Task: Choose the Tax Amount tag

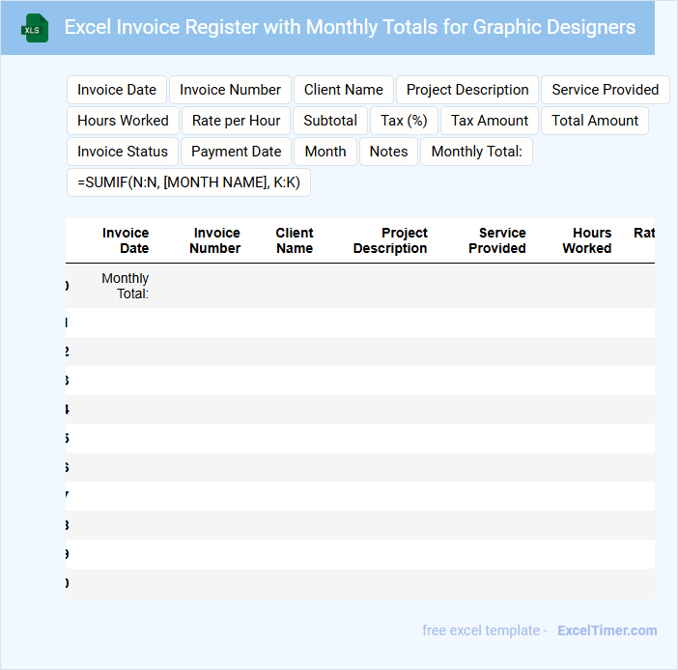Action: (490, 121)
